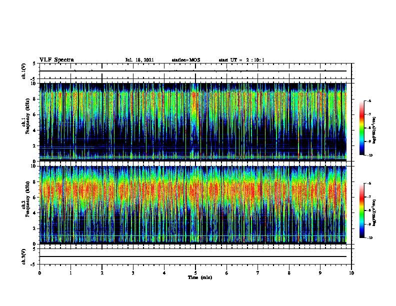Click the ch.1 voltage waveform trace
Image resolution: width=396 pixels, height=306 pixels.
coord(193,71)
